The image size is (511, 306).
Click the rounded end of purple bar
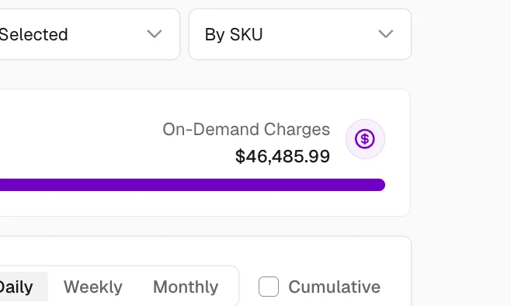(380, 185)
